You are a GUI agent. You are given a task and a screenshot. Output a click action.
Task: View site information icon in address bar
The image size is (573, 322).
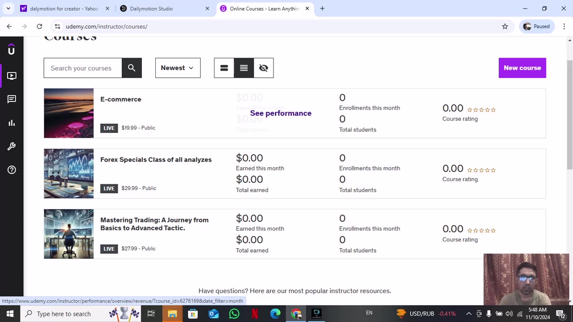57,26
